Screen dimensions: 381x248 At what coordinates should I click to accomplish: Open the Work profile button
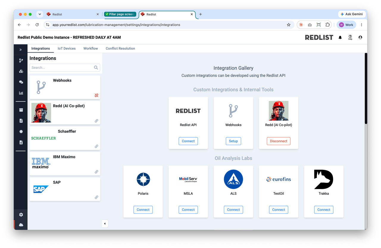346,25
